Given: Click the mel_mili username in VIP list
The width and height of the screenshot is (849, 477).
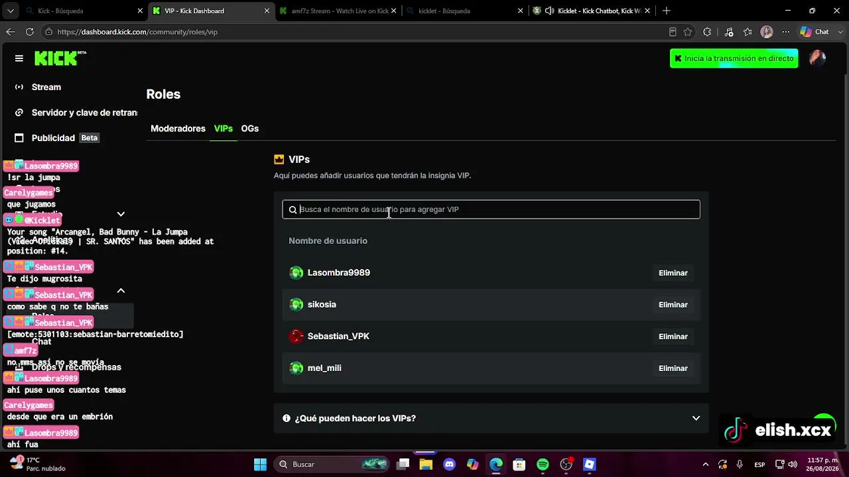Looking at the screenshot, I should tap(324, 368).
